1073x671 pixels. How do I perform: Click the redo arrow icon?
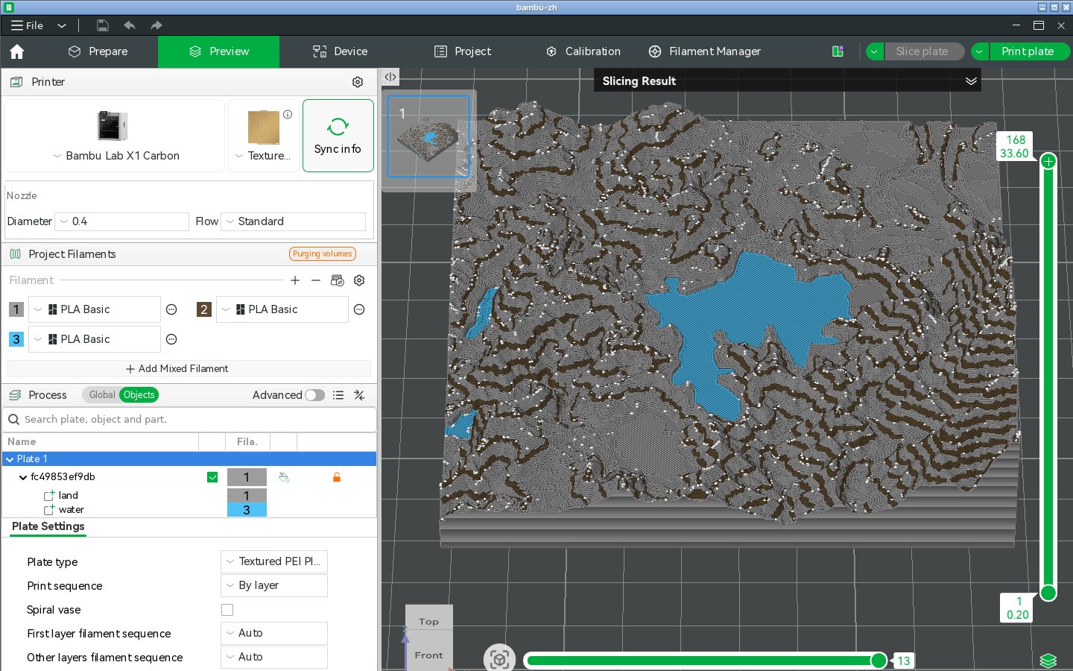(156, 25)
